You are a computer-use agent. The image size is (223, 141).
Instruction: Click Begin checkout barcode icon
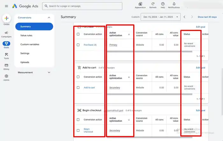pyautogui.click(x=79, y=111)
